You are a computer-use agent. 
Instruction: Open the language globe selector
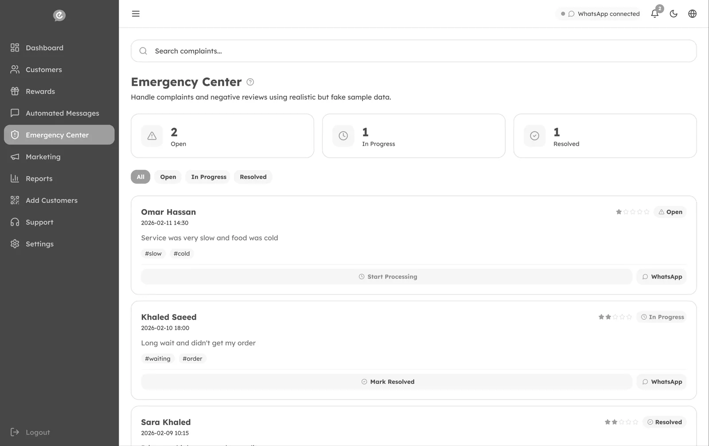pos(692,14)
